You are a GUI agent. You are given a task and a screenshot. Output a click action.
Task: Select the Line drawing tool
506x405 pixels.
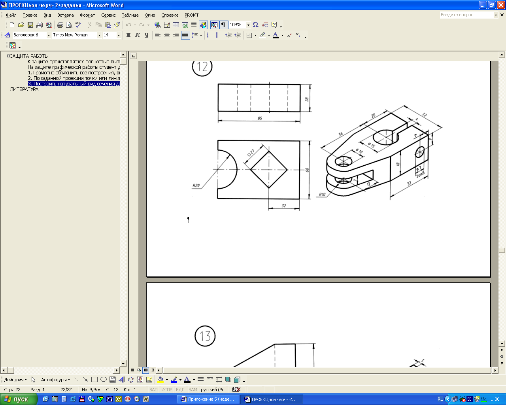[76, 380]
